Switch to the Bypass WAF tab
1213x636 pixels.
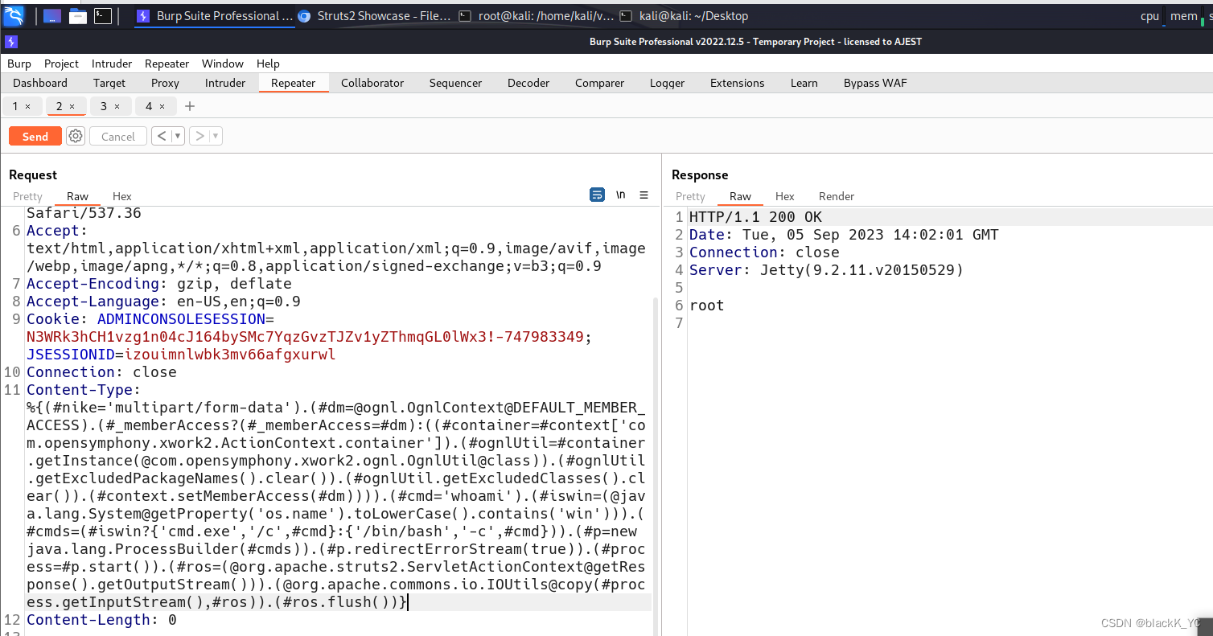875,83
